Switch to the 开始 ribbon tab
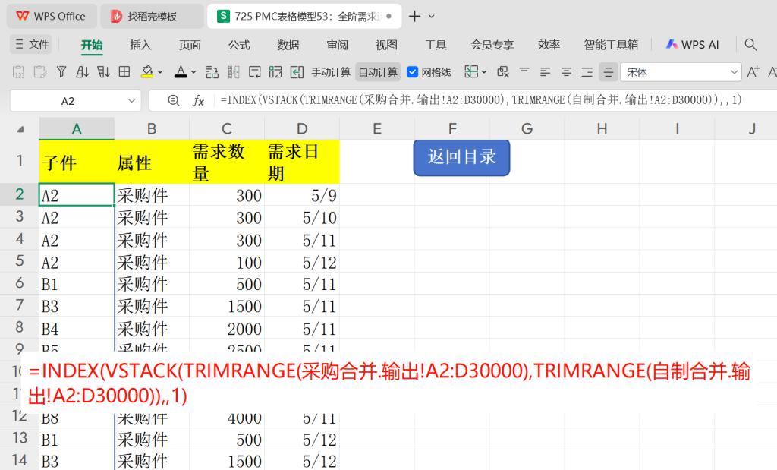 (92, 45)
